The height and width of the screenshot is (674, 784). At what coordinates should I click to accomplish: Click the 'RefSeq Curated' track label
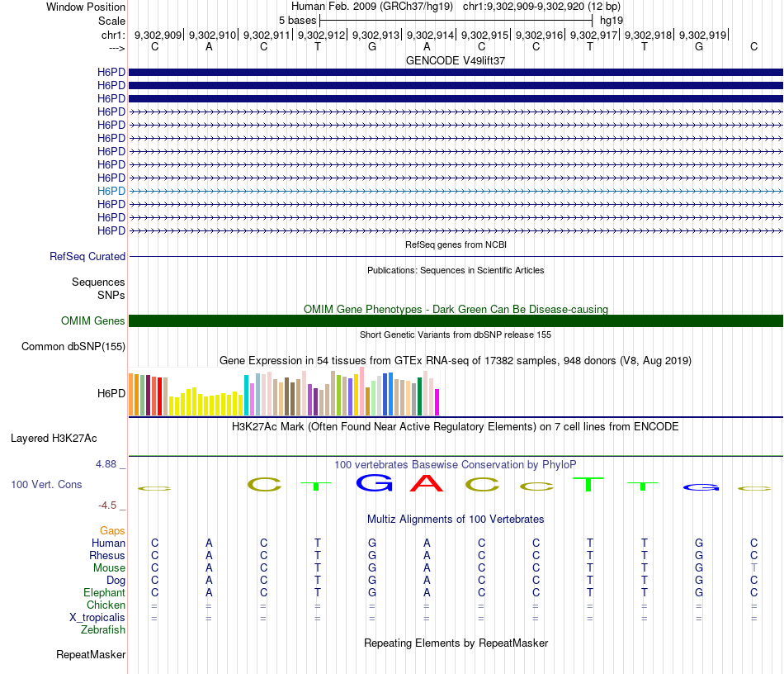pos(87,256)
